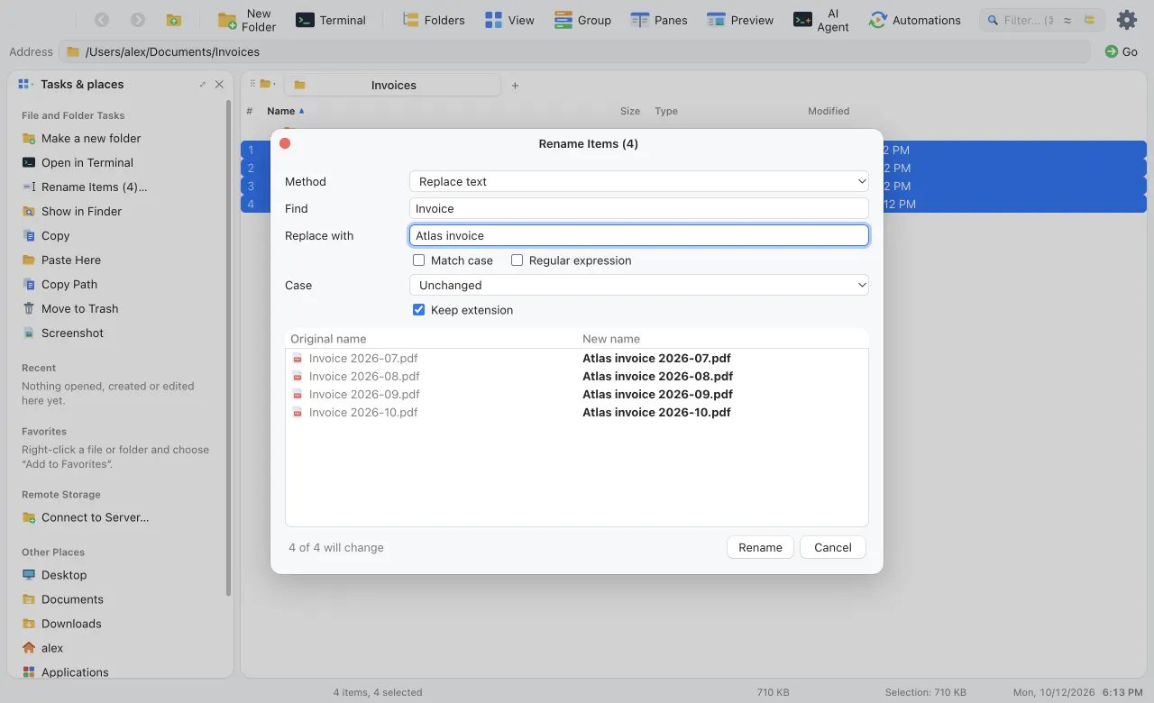Image resolution: width=1154 pixels, height=703 pixels.
Task: Select the Invoices tab
Action: (x=392, y=86)
